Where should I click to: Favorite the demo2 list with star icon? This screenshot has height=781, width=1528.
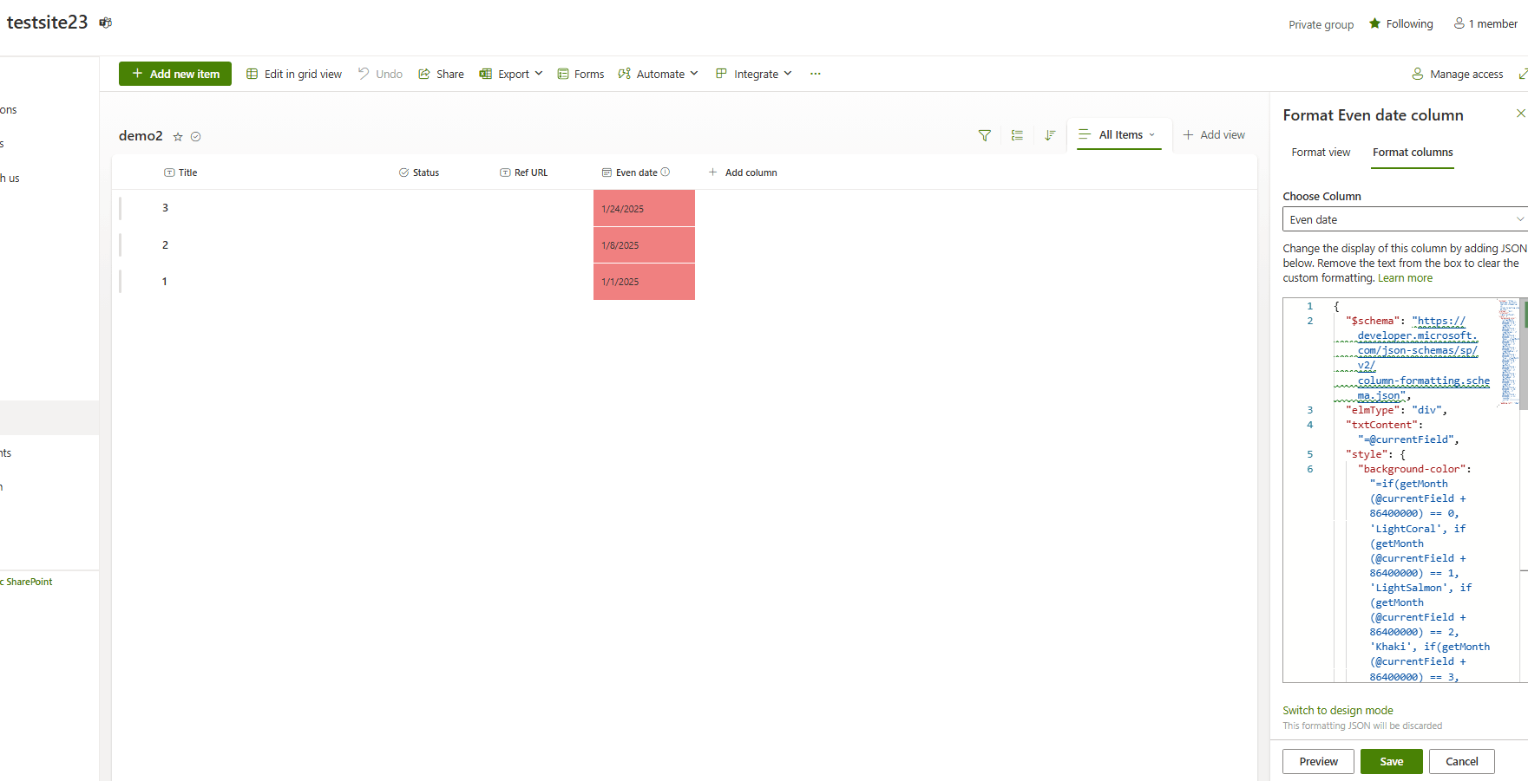[x=178, y=137]
